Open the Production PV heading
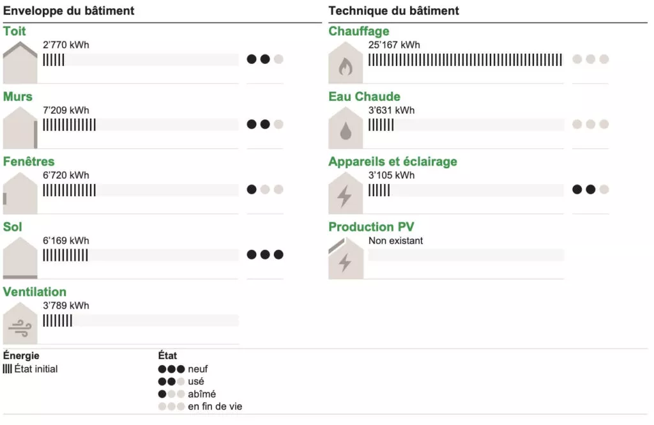 (x=371, y=227)
